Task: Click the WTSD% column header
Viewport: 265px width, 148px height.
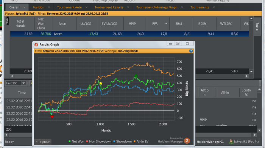Action: 226,24
